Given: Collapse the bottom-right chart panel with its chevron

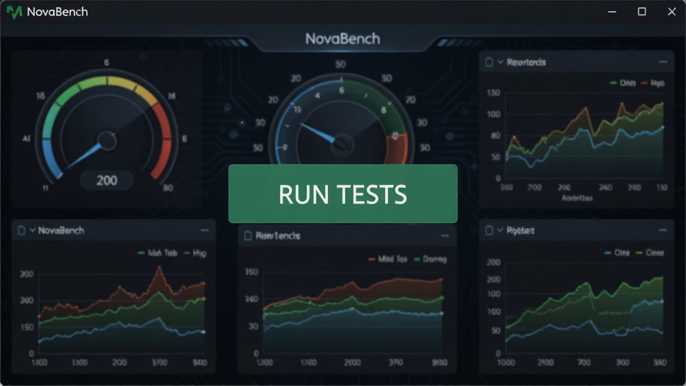Looking at the screenshot, I should (500, 231).
